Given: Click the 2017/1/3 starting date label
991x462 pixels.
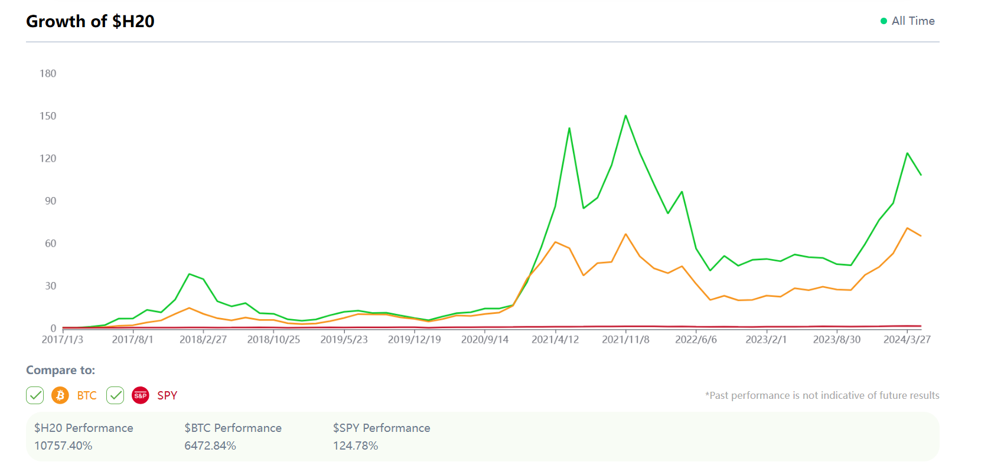Looking at the screenshot, I should pos(62,340).
